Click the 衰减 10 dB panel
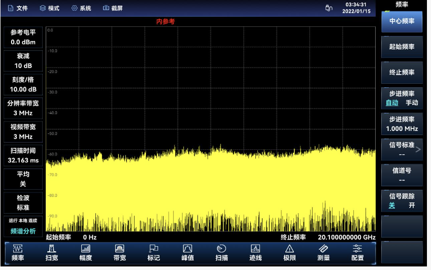The image size is (431, 270). pos(23,61)
